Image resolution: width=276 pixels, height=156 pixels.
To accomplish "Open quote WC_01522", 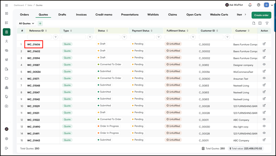I will (33, 120).
